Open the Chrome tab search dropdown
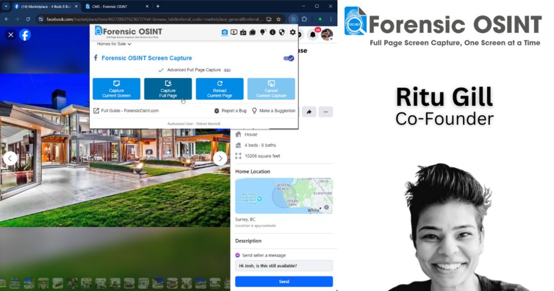The height and width of the screenshot is (291, 554). tap(6, 6)
